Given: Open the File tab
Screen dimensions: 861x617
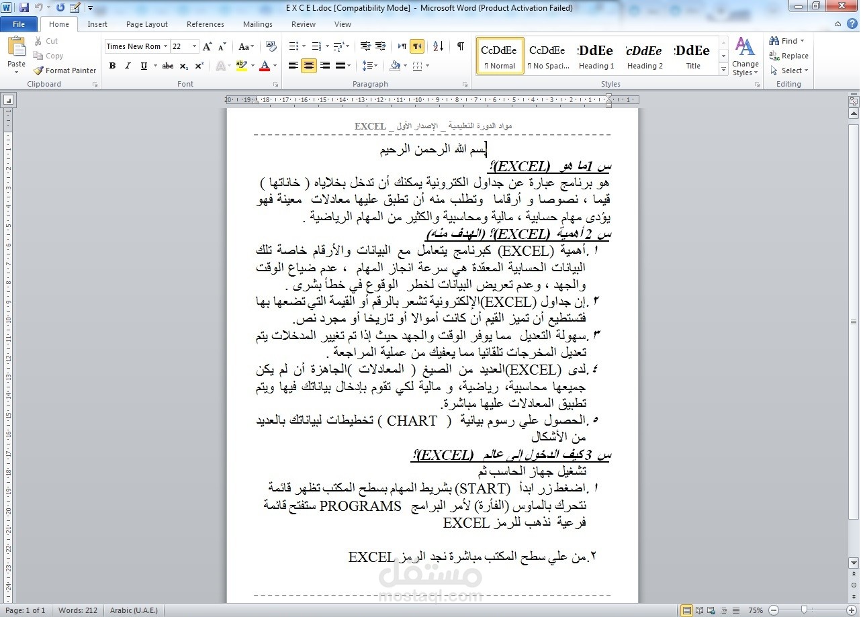Looking at the screenshot, I should 19,24.
